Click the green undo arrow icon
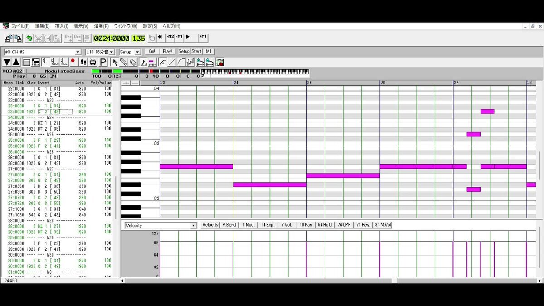Screen dimensions: 544x306 click(x=29, y=39)
